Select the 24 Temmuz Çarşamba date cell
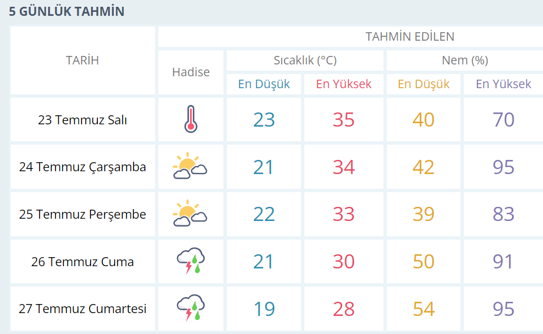The width and height of the screenshot is (543, 334). [x=83, y=167]
